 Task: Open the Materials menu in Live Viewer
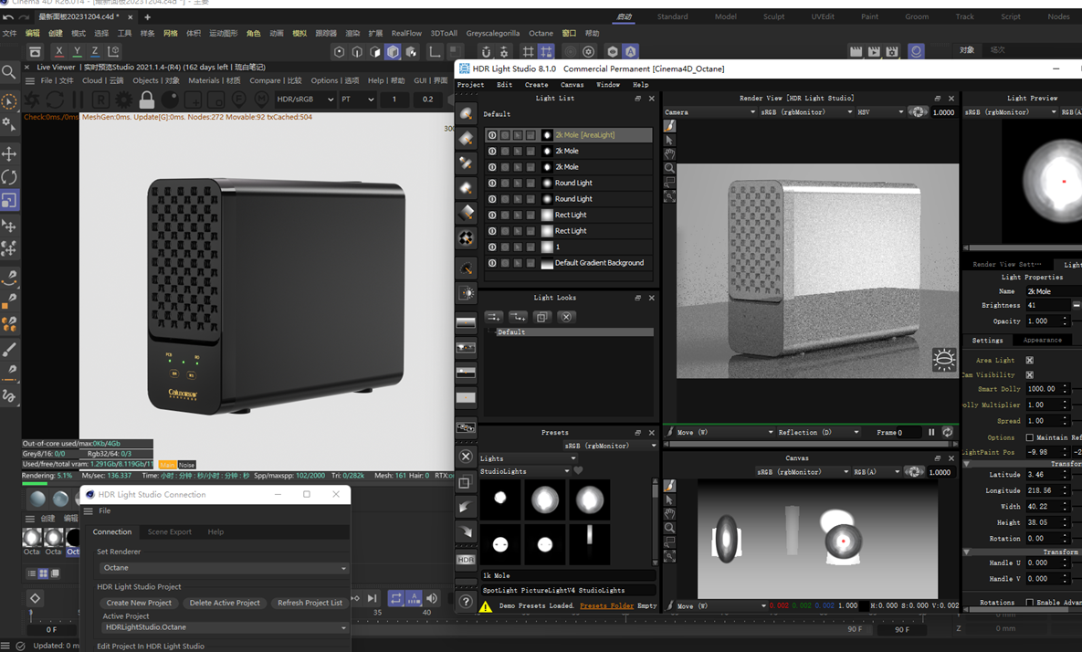coord(214,80)
